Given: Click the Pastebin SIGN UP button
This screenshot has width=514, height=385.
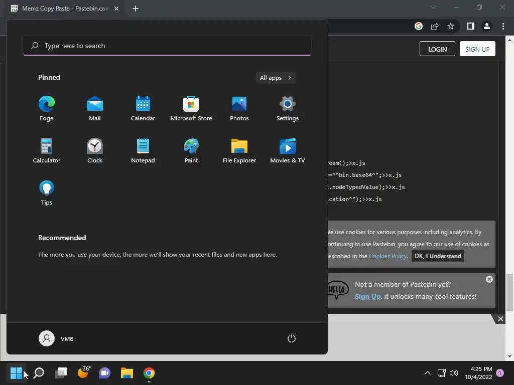Looking at the screenshot, I should [x=477, y=49].
